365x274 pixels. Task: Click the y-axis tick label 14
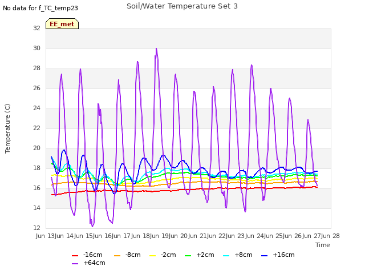[x=36, y=208]
